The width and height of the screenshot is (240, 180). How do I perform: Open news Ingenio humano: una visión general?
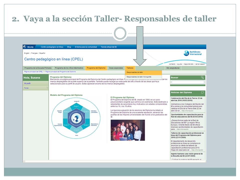pyautogui.click(x=187, y=155)
